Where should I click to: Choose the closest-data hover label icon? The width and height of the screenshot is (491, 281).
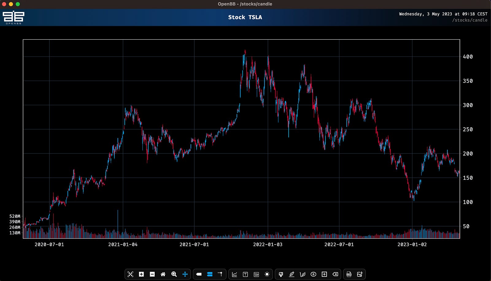[199, 274]
